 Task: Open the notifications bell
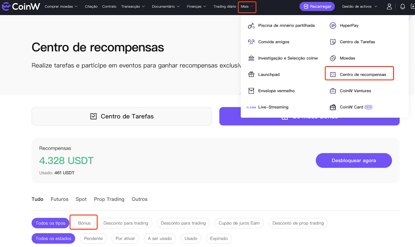tap(403, 6)
